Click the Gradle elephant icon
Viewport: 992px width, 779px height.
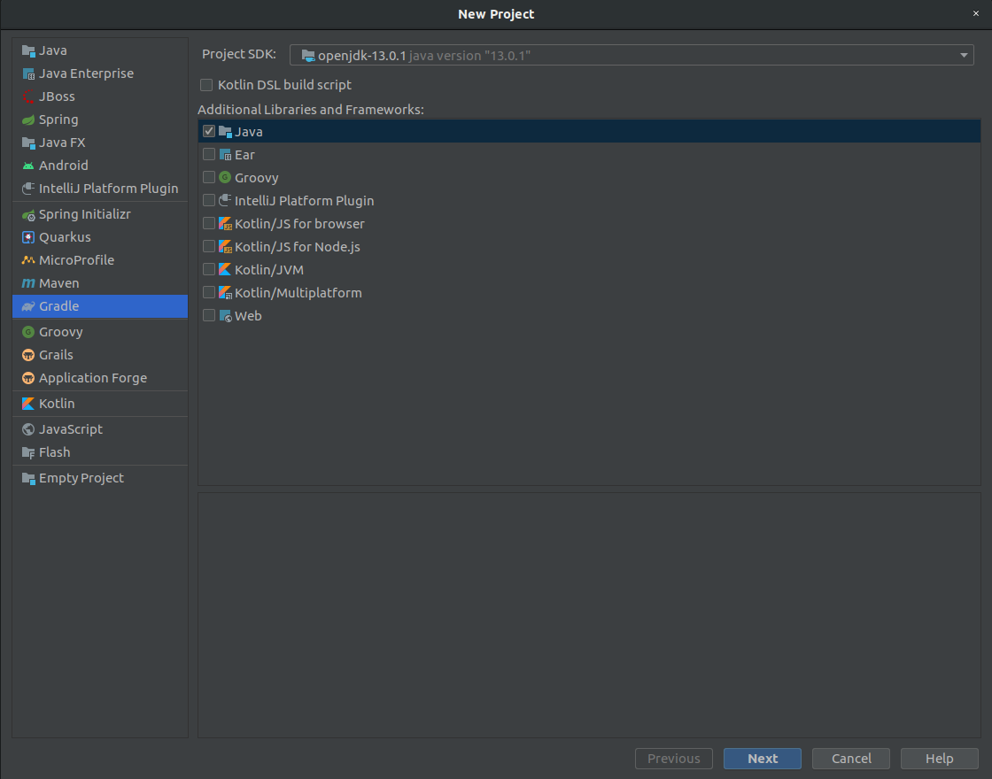(28, 306)
